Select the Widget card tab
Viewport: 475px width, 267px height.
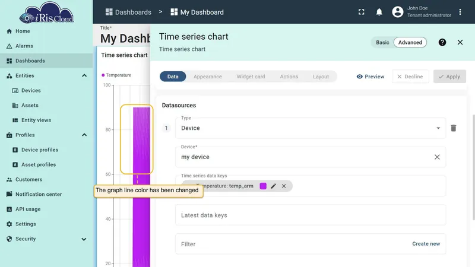click(251, 77)
